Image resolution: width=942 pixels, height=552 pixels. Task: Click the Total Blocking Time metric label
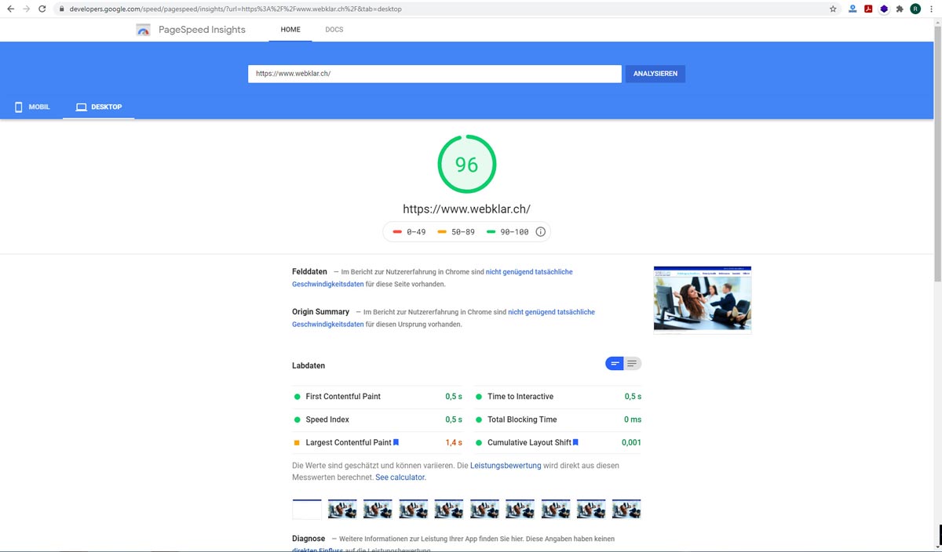[x=522, y=419]
